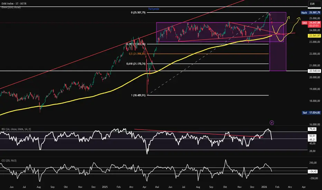Viewport: 322px width, 190px height.
Task: Click the 250,00 CCI axis label
Action: click(313, 163)
